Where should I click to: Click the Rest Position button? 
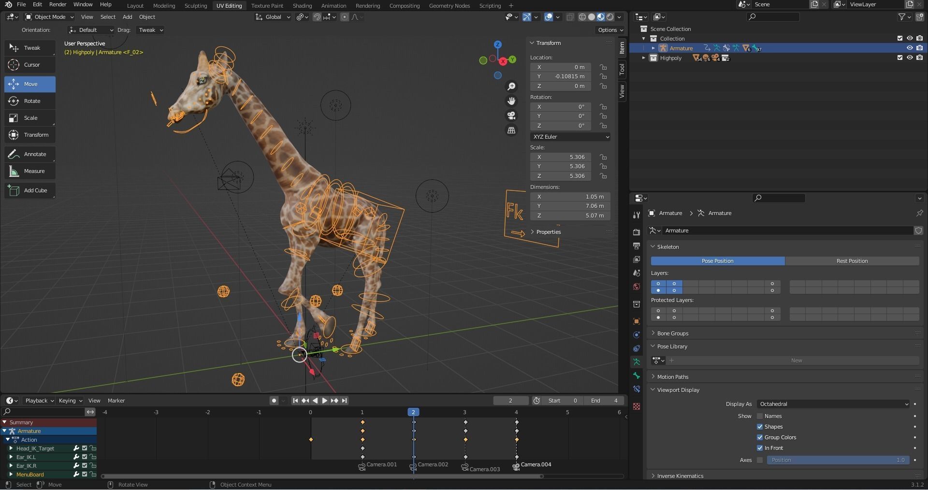[x=852, y=261]
